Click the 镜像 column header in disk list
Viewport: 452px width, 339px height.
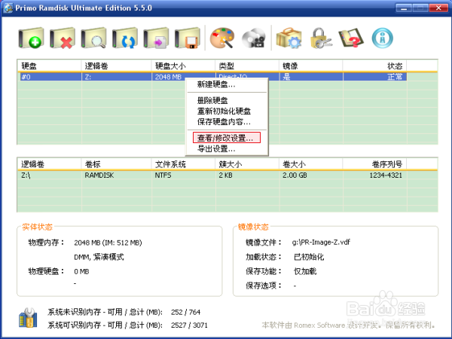310,66
